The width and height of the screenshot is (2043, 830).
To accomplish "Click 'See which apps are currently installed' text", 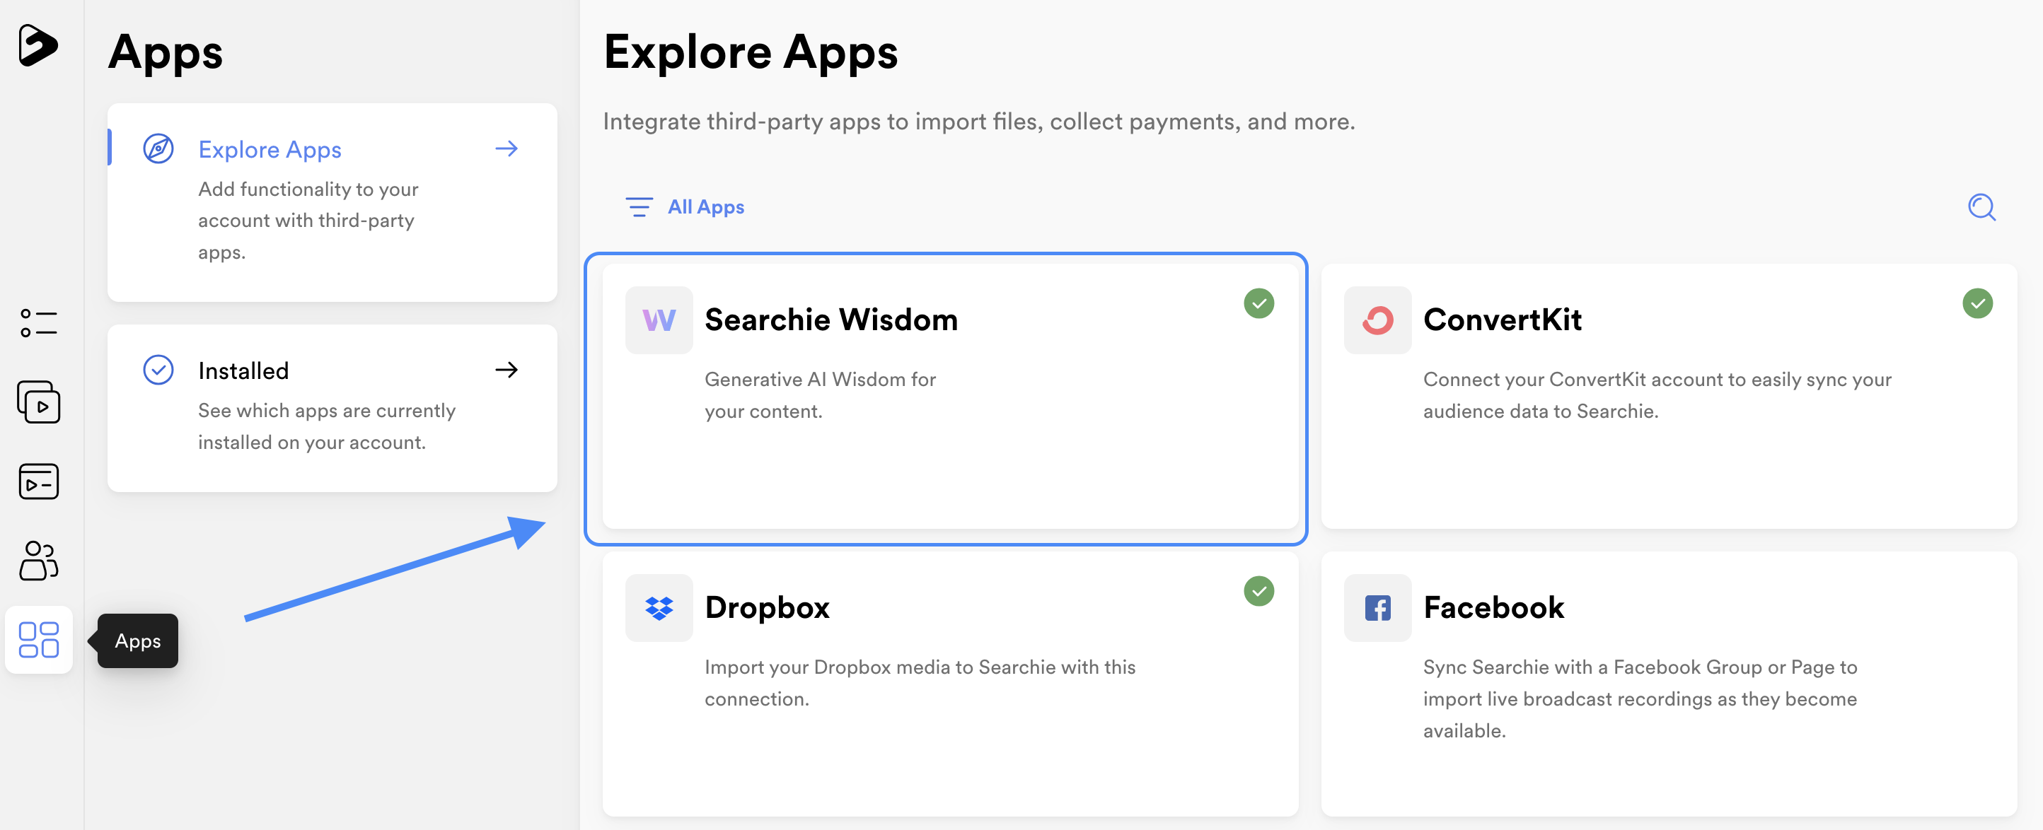I will tap(327, 426).
